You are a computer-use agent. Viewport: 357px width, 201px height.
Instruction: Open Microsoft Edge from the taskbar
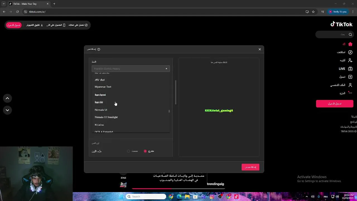click(179, 197)
